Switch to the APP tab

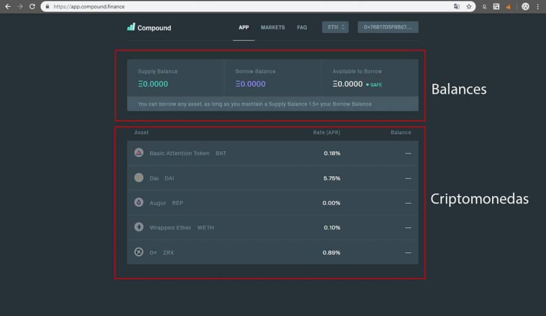pos(244,27)
